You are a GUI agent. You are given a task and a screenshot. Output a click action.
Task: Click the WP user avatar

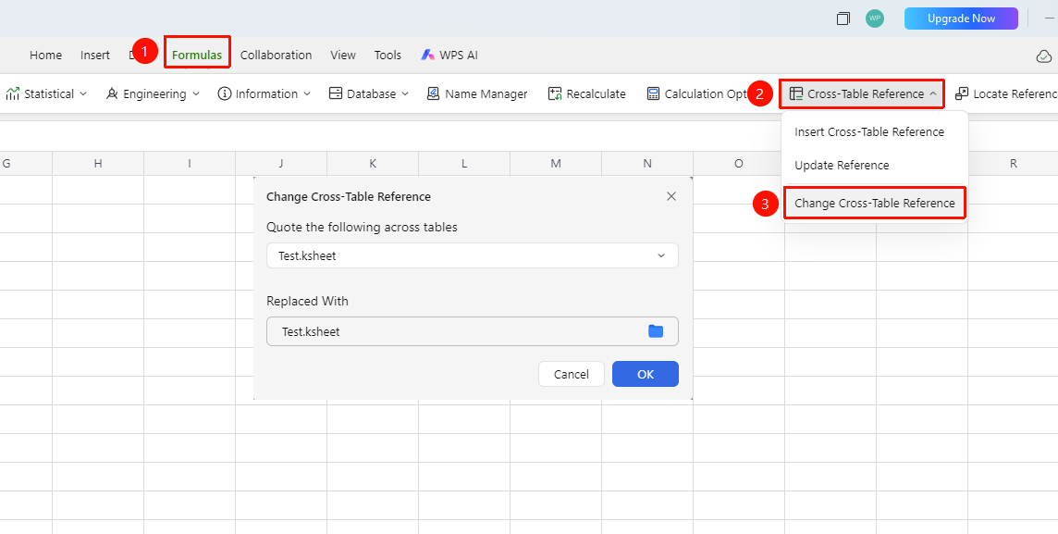pyautogui.click(x=875, y=19)
